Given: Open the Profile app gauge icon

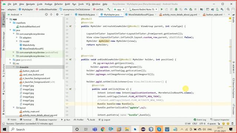Looking at the screenshot, I should 186,9.
